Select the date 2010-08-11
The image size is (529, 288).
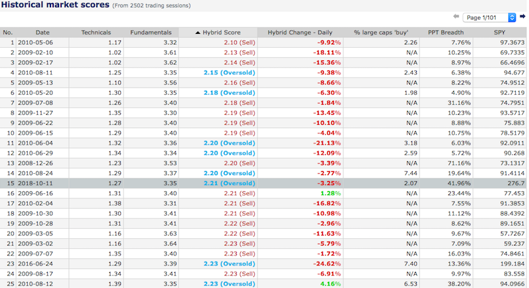[x=35, y=73]
